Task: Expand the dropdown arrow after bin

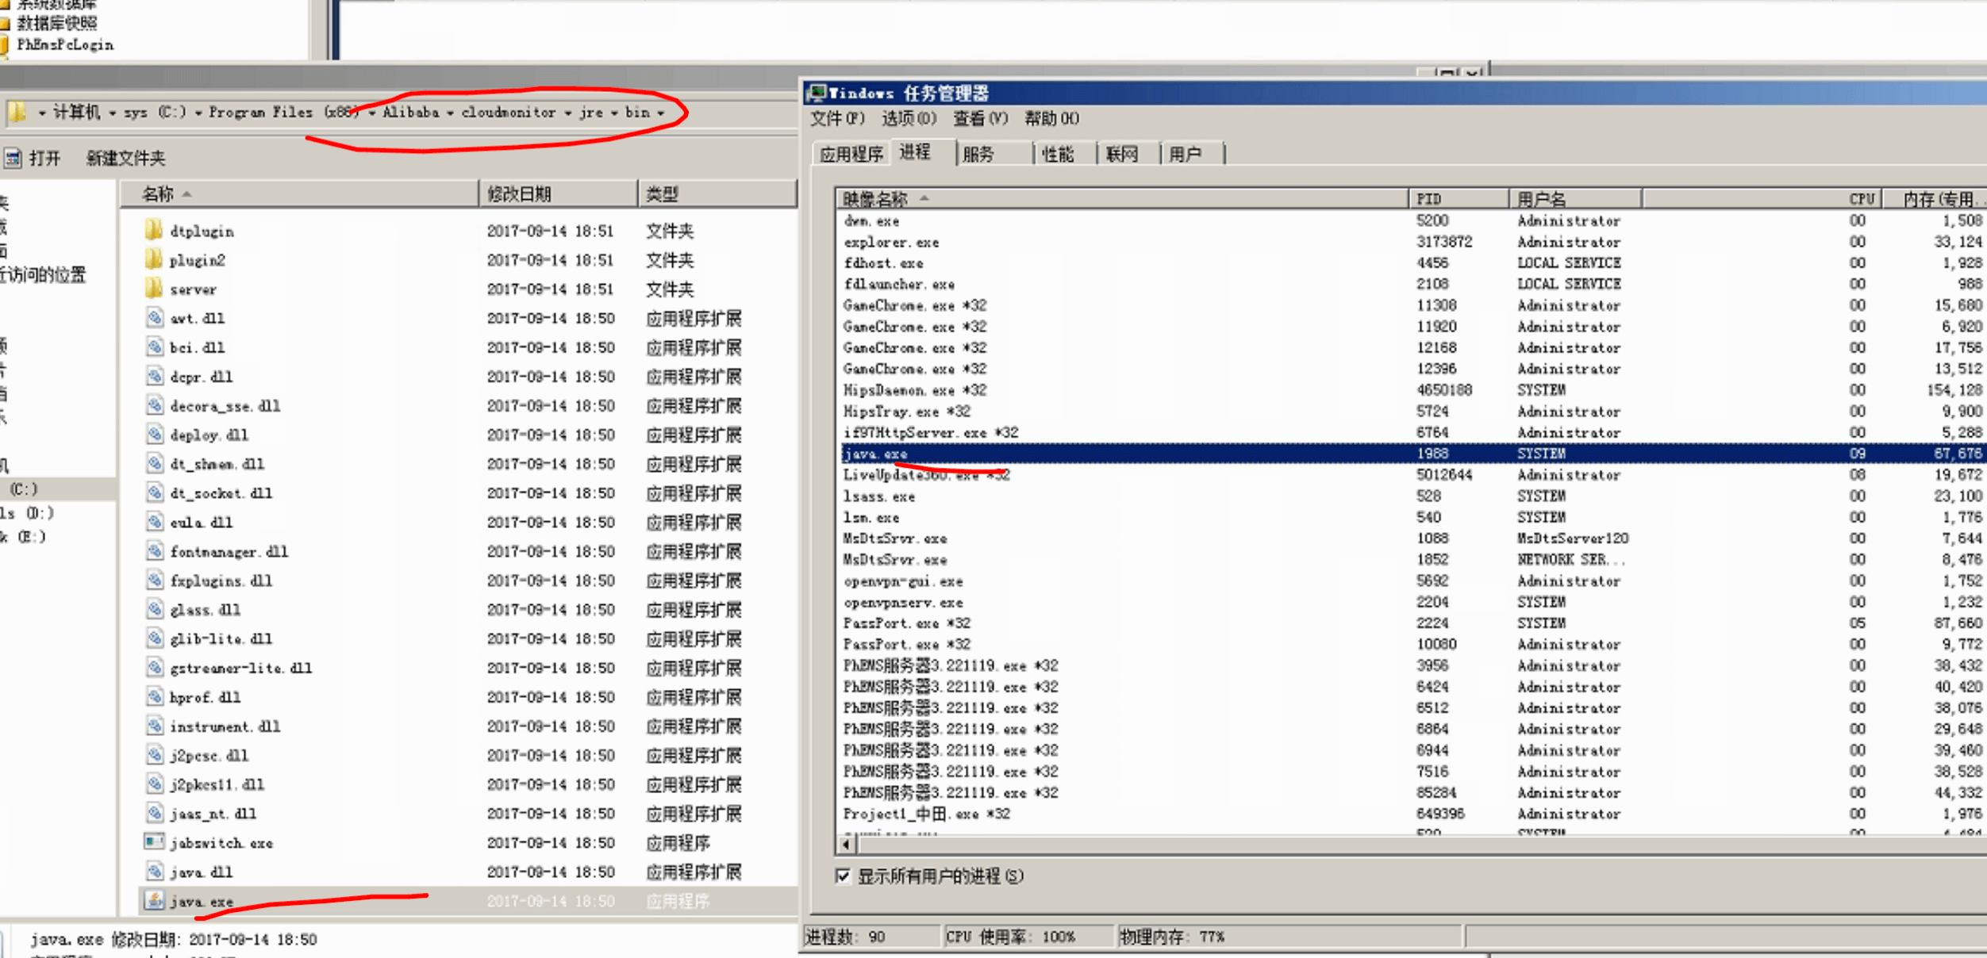Action: coord(661,113)
